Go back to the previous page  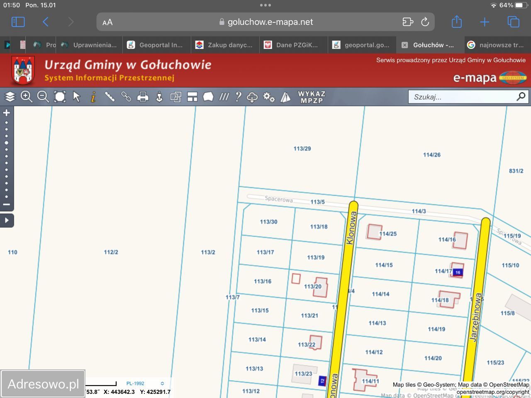pyautogui.click(x=46, y=22)
